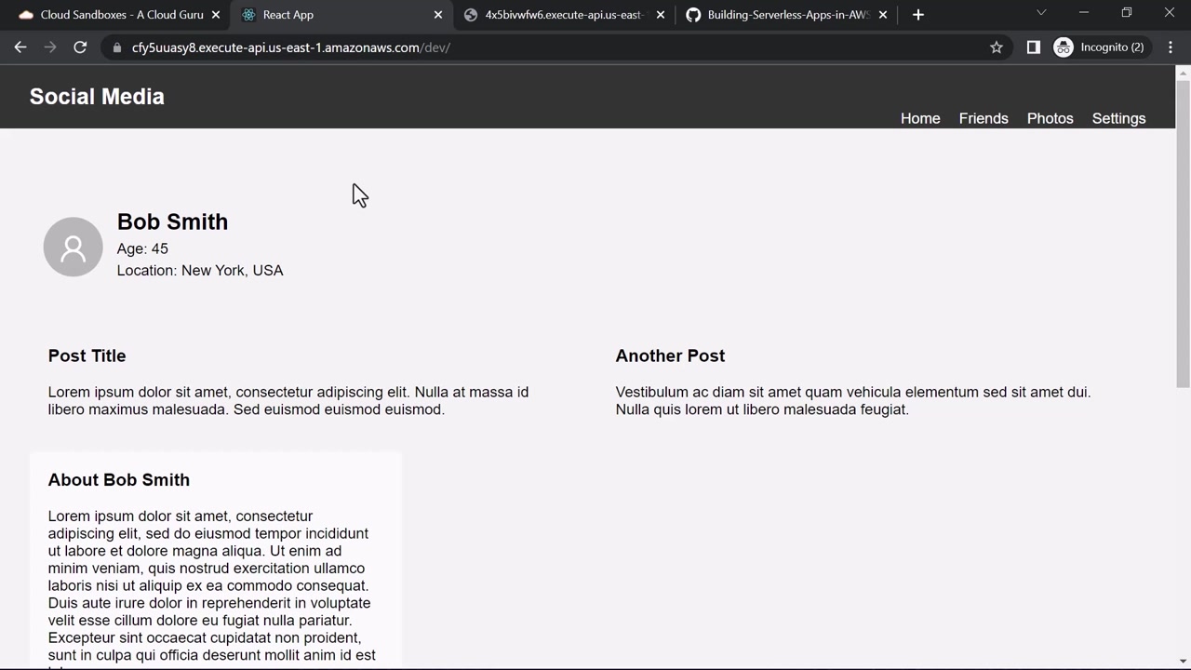This screenshot has width=1191, height=670.
Task: Click the GitHub favicon on the tab
Action: pyautogui.click(x=693, y=15)
